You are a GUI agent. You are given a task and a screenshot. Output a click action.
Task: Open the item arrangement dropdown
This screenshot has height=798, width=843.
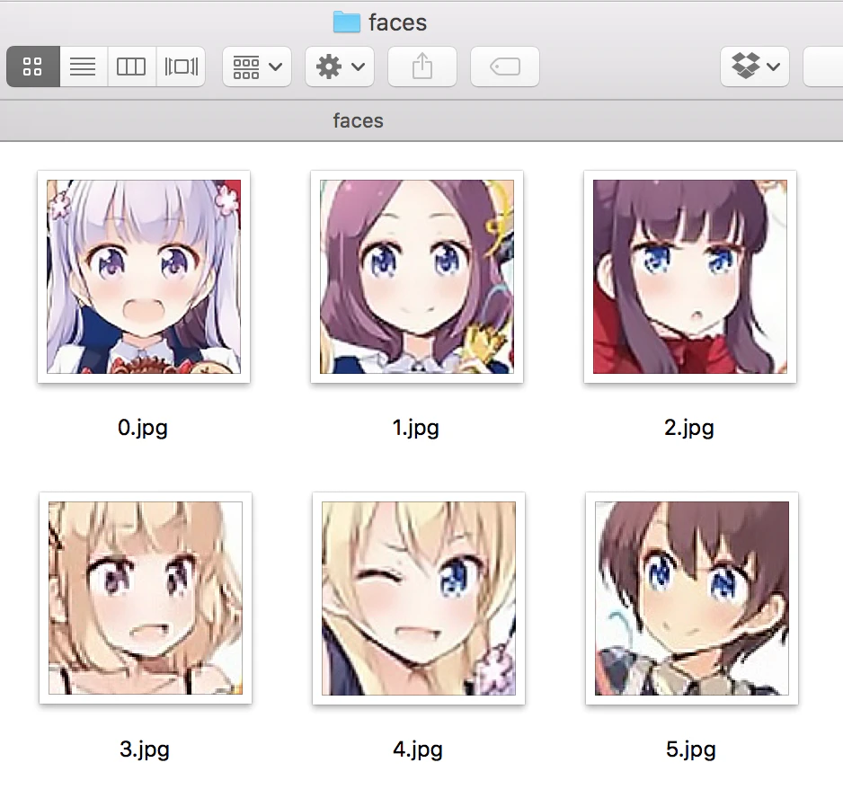pyautogui.click(x=257, y=66)
